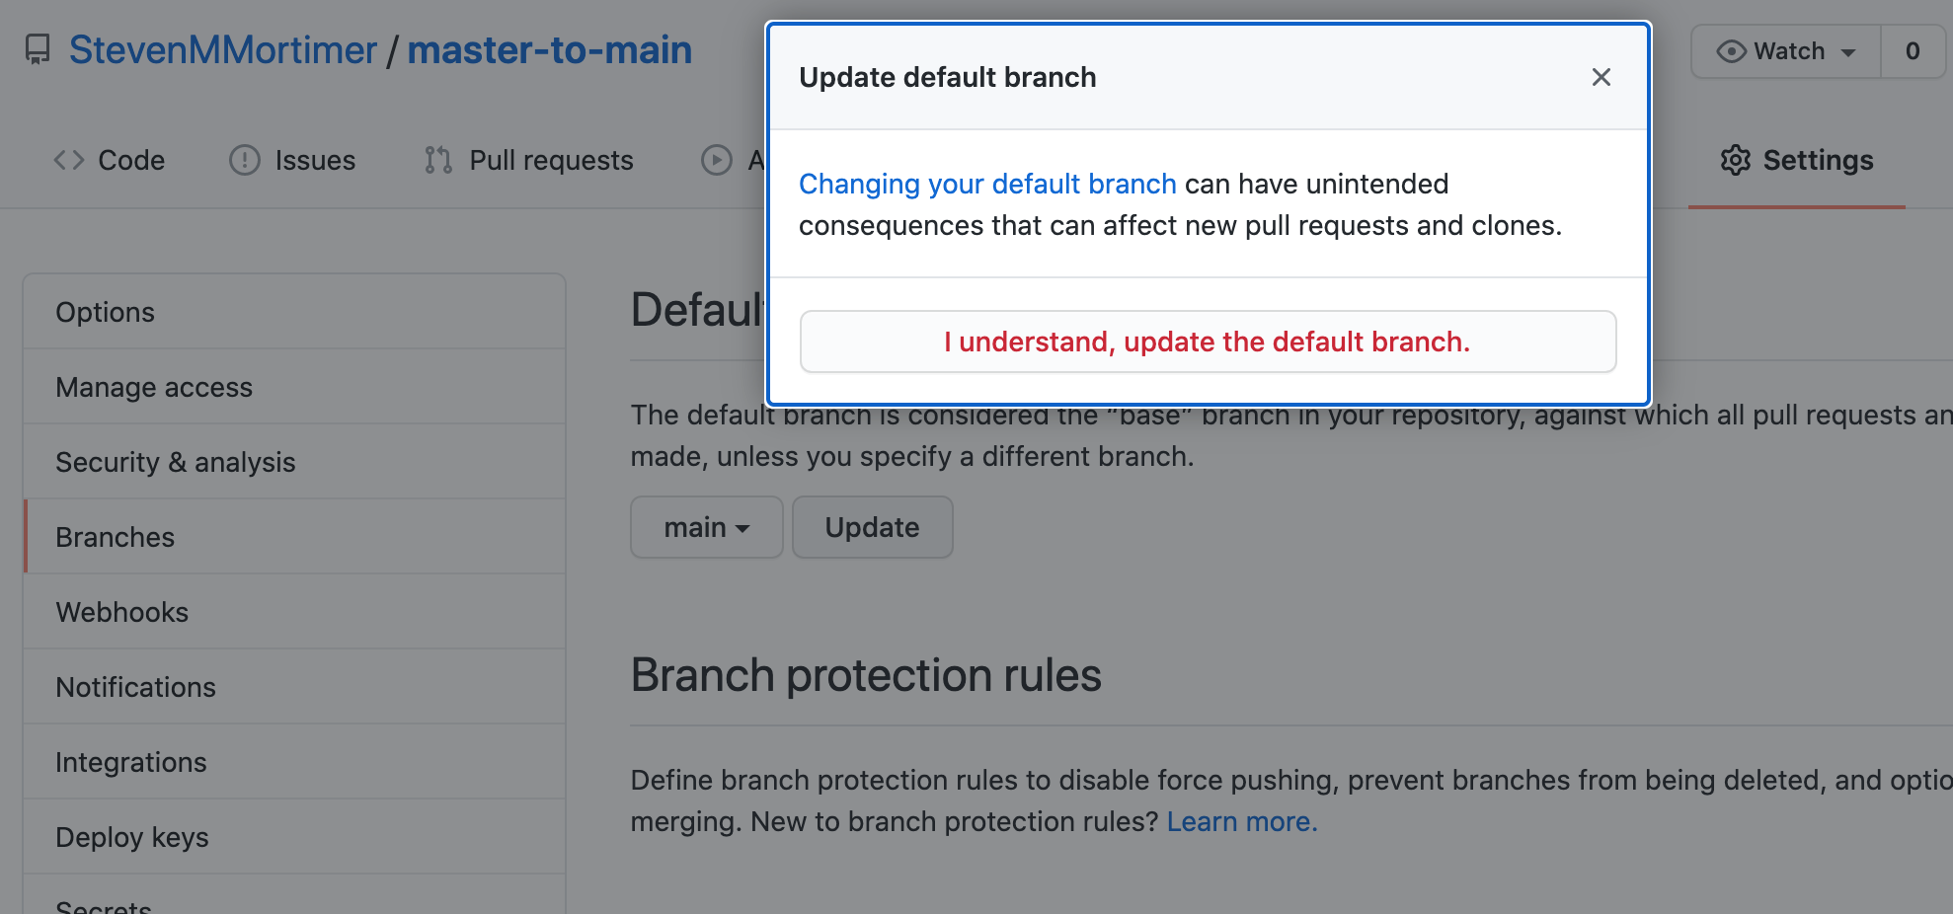
Task: Open the Changing your default branch link
Action: pyautogui.click(x=986, y=184)
